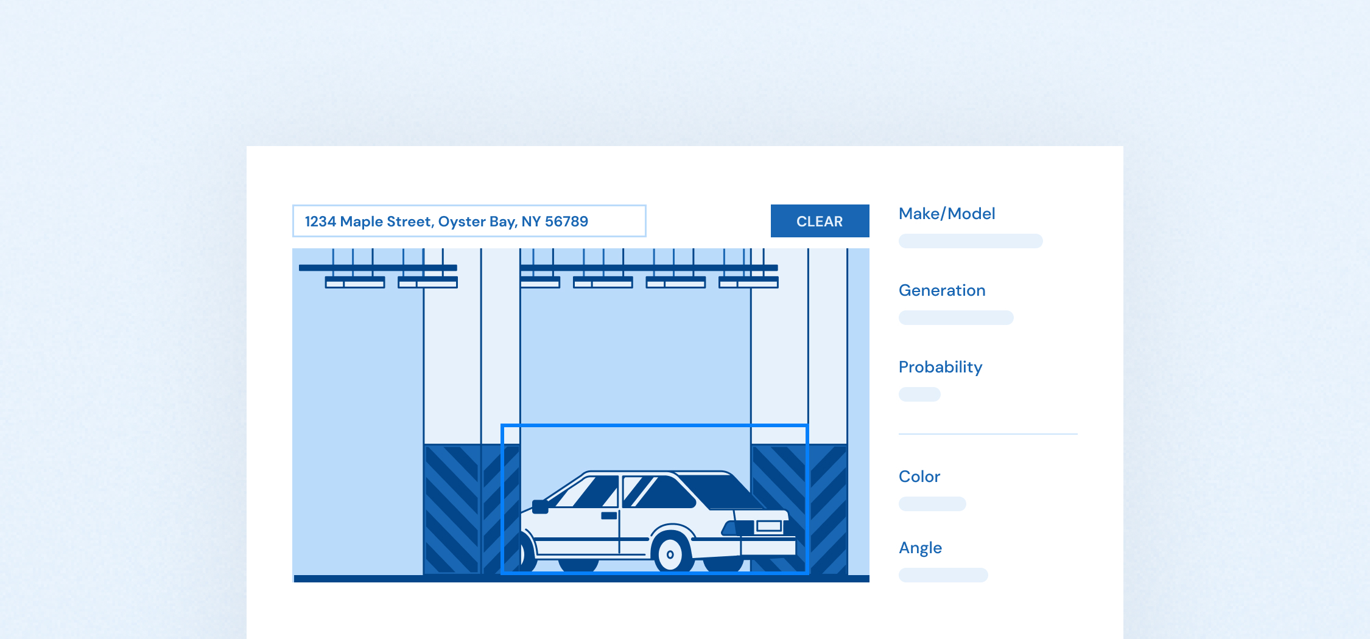Click placeholder bar under Make/Model
Screen dimensions: 1370x639
pos(971,241)
